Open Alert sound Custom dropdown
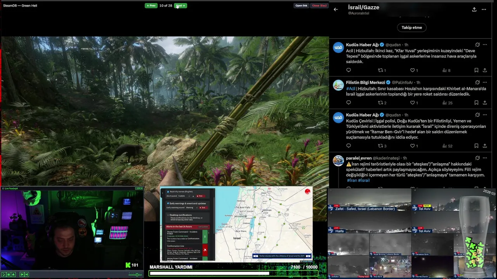The width and height of the screenshot is (497, 279). (x=184, y=196)
